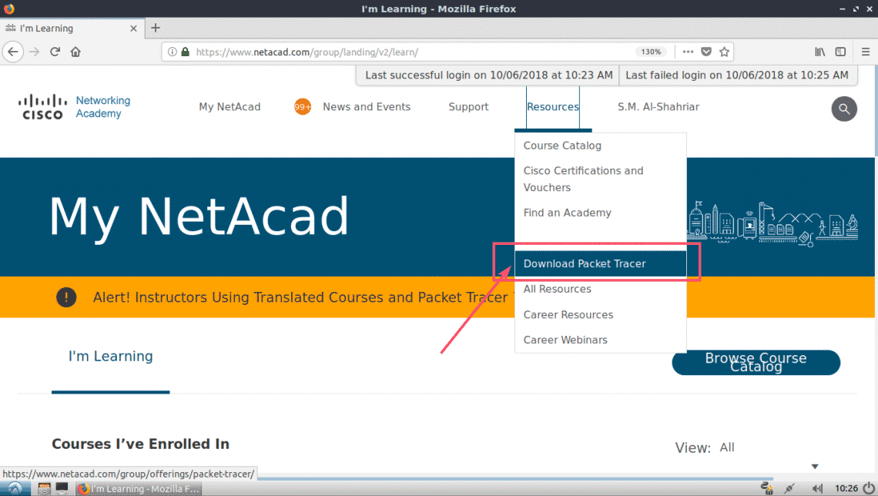Click the alert exclamation icon
Viewport: 878px width, 496px height.
66,297
